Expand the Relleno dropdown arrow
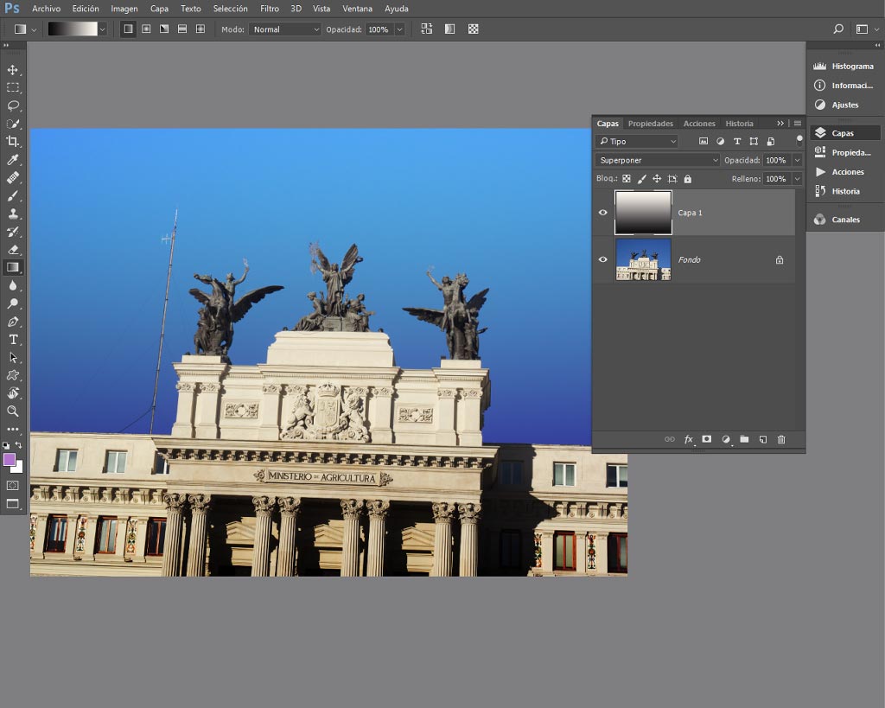 [x=797, y=179]
